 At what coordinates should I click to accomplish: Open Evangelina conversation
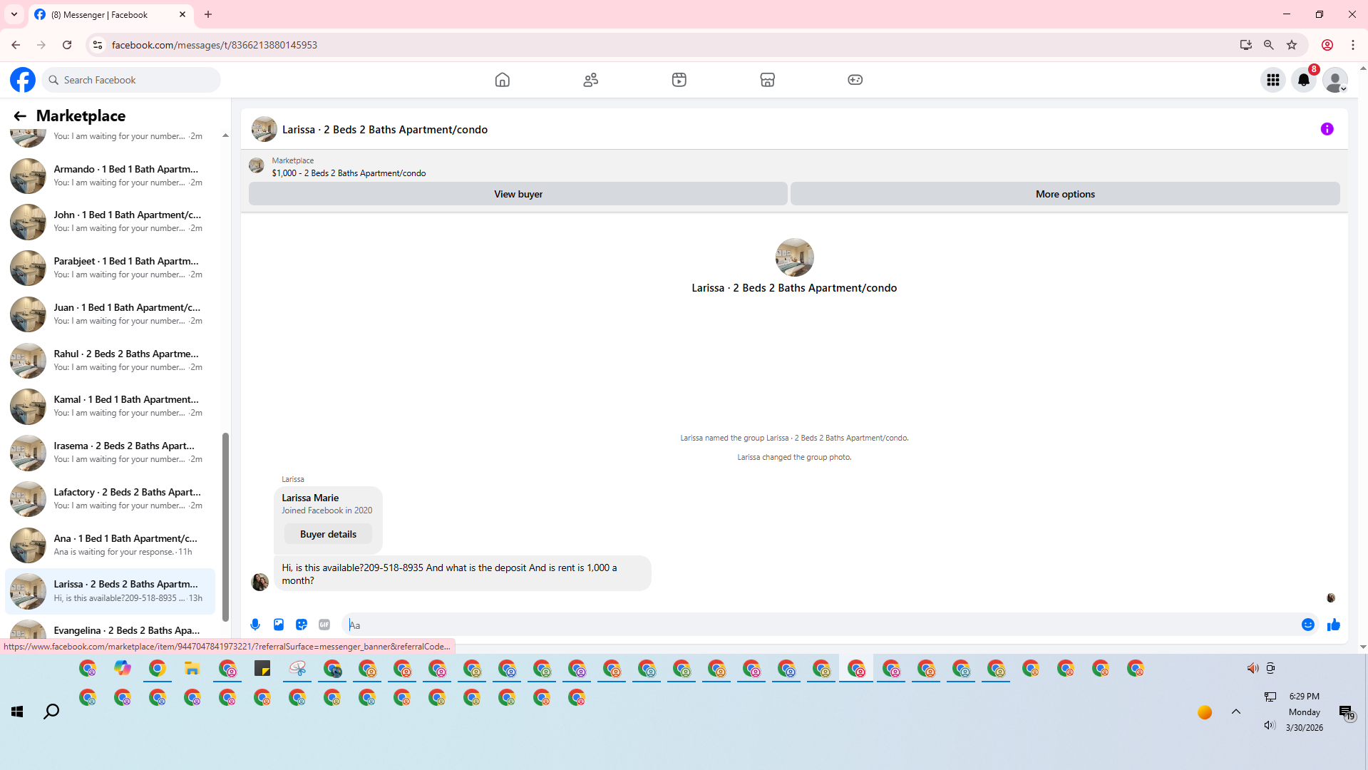110,630
